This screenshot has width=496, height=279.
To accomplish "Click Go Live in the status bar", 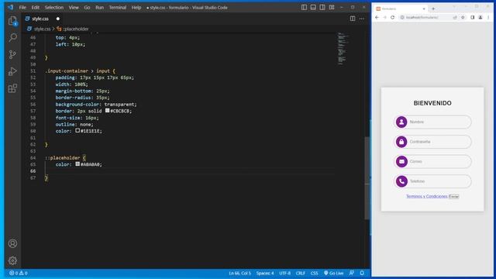I will [x=333, y=273].
